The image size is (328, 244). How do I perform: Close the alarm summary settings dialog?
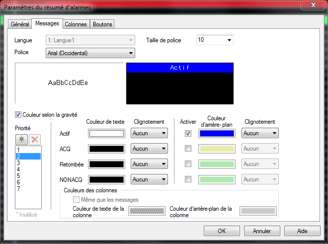(311, 5)
